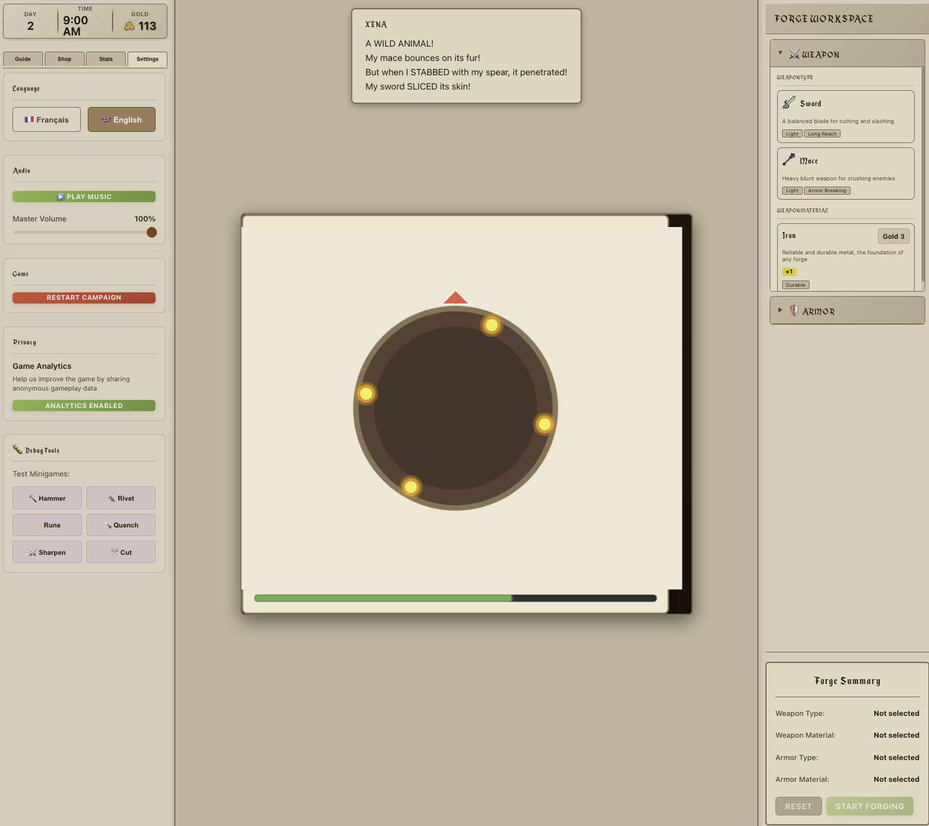
Task: Toggle the Analytics Enabled setting
Action: coord(84,406)
